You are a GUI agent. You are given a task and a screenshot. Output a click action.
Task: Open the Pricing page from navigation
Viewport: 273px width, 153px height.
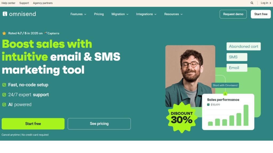click(99, 14)
